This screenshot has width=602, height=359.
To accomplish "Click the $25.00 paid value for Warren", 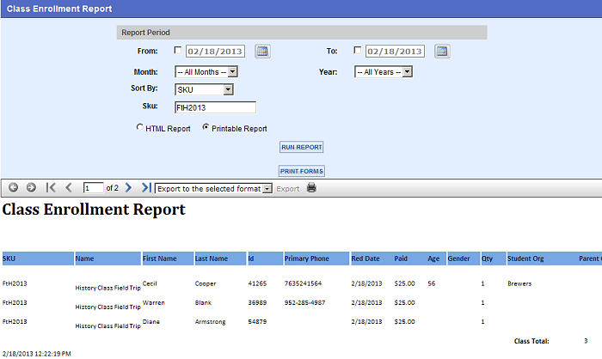I will pos(404,302).
